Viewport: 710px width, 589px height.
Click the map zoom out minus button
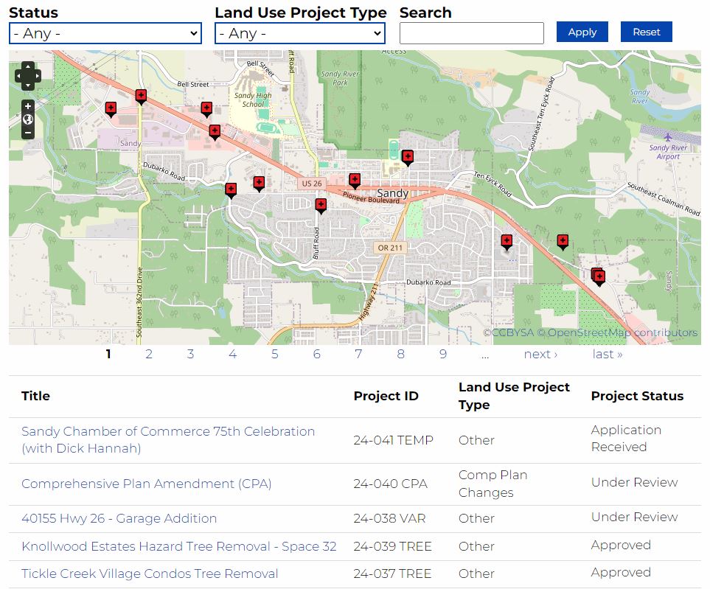pyautogui.click(x=28, y=133)
